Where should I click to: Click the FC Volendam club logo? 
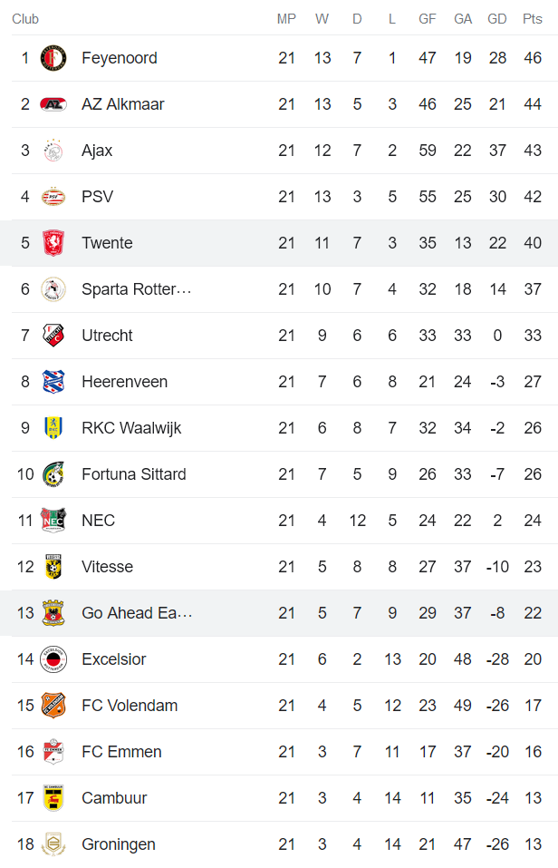[53, 706]
